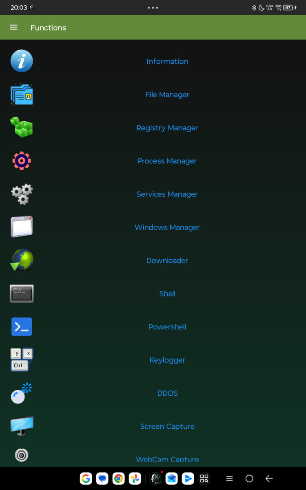Image resolution: width=306 pixels, height=490 pixels.
Task: Select the DDOS text label
Action: pyautogui.click(x=167, y=393)
